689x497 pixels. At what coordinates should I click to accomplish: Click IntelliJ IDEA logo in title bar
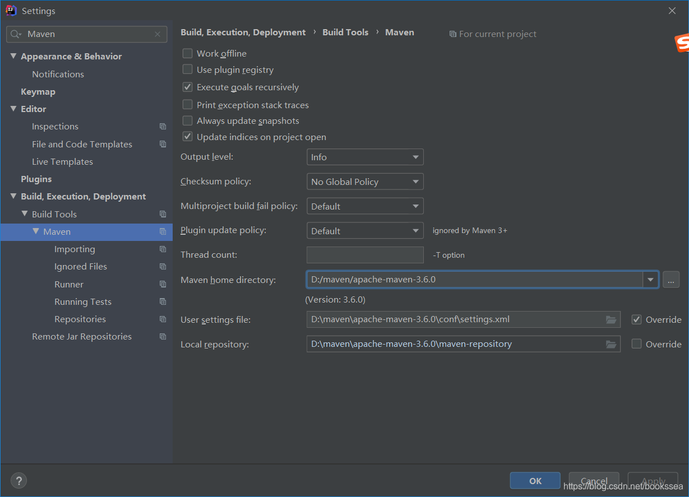[x=11, y=11]
